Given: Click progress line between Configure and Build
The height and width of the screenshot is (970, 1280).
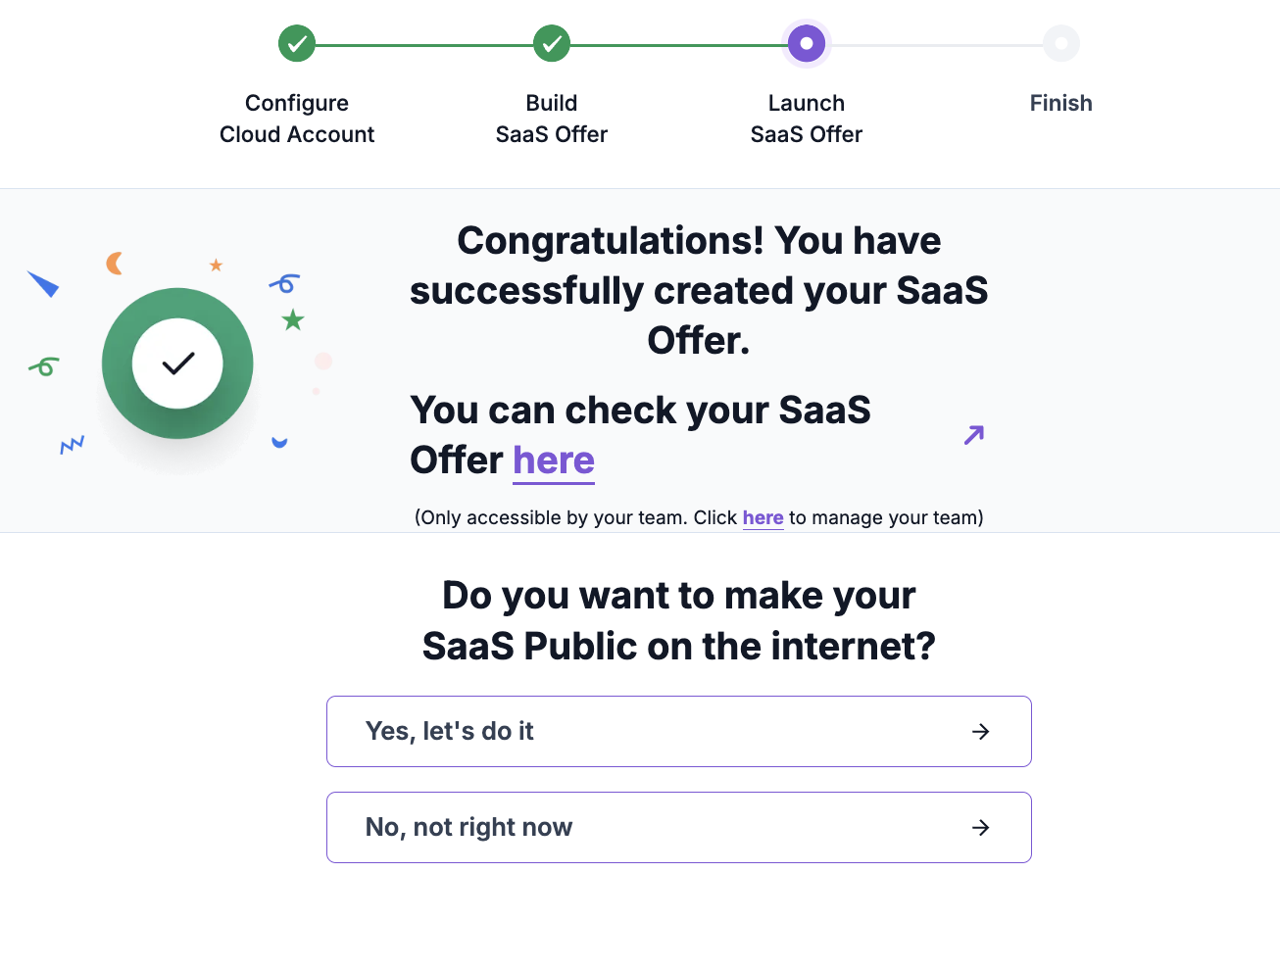Looking at the screenshot, I should coord(424,44).
